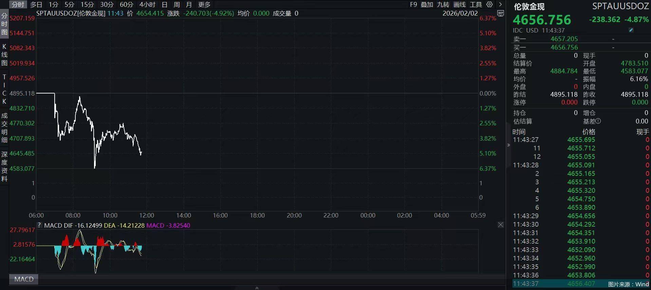Open the 工具 tools menu

coord(476,4)
